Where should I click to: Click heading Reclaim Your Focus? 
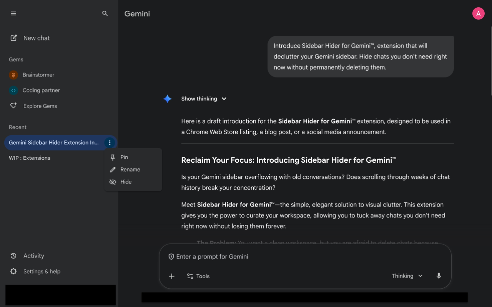pyautogui.click(x=289, y=160)
